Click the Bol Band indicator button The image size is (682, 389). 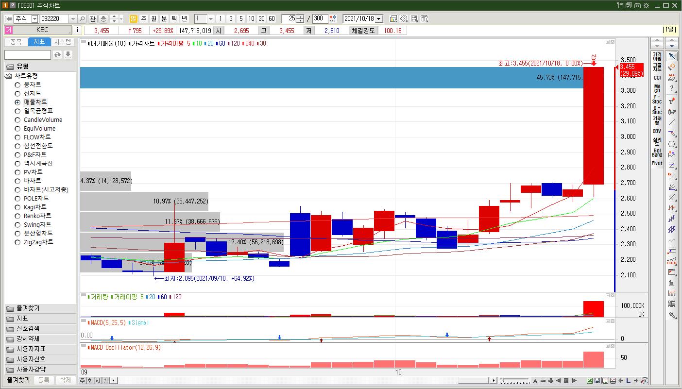(657, 152)
